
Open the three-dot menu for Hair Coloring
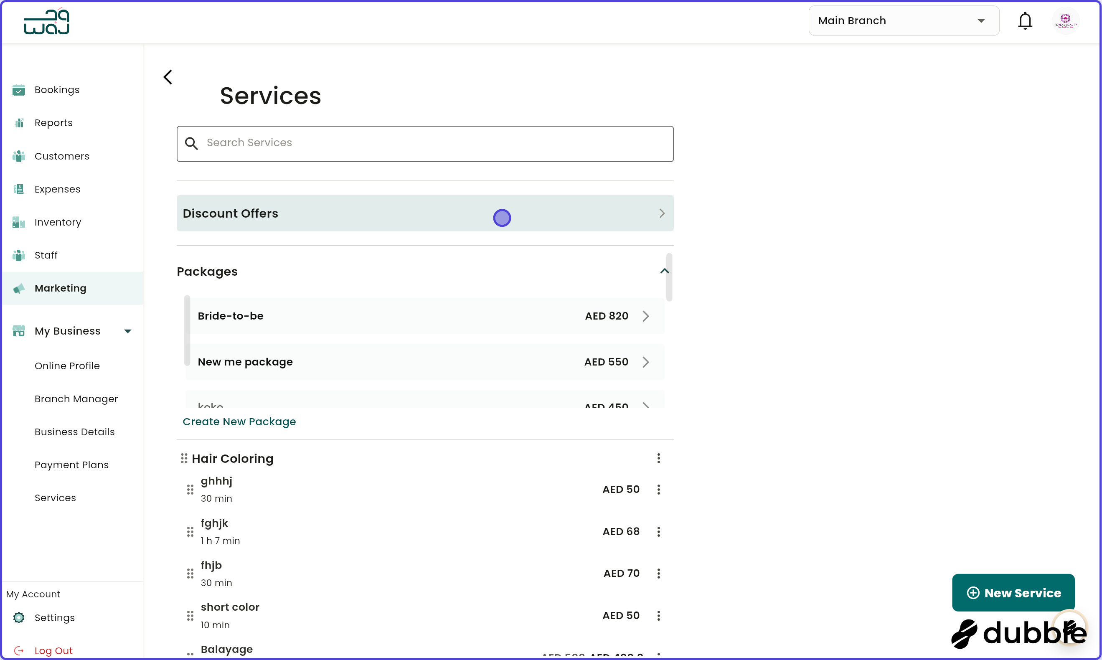point(659,458)
